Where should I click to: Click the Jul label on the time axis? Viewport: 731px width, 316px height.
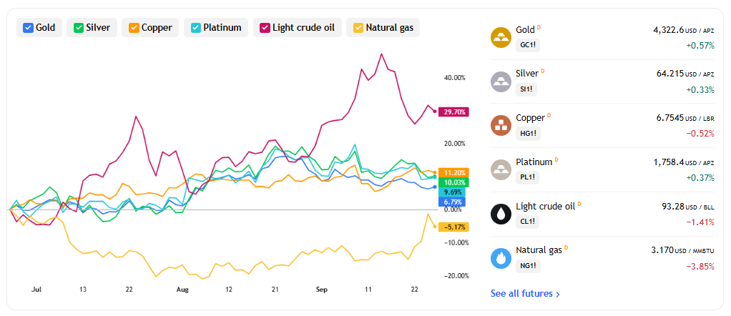click(36, 290)
